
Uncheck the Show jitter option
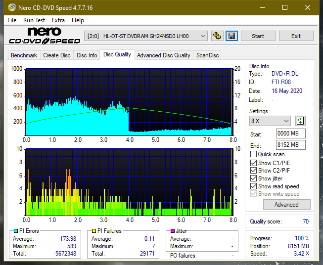(x=253, y=178)
